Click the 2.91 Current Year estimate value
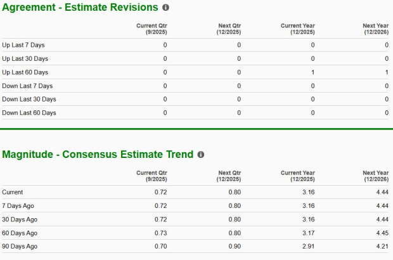 [x=308, y=246]
